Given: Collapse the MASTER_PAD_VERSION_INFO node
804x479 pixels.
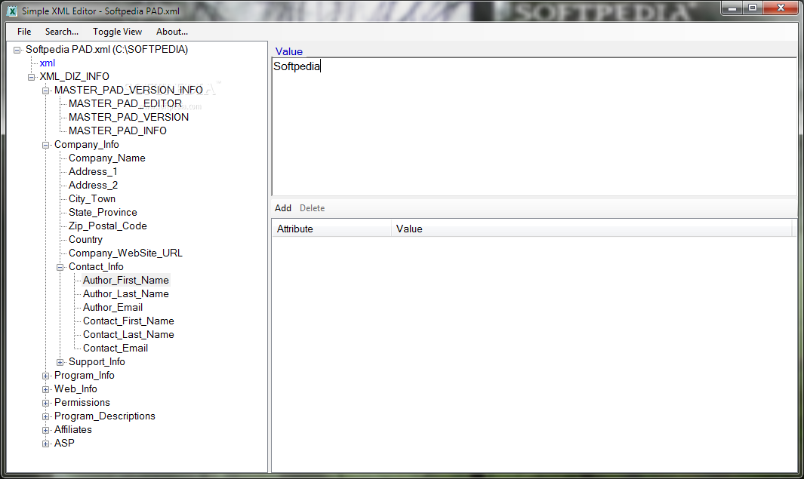Looking at the screenshot, I should point(45,91).
